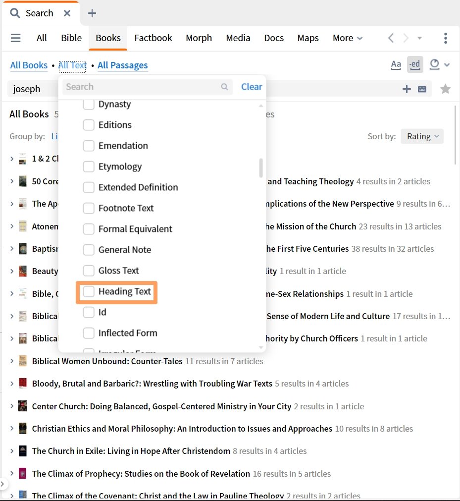
Task: Click the back navigation arrow
Action: click(x=391, y=38)
